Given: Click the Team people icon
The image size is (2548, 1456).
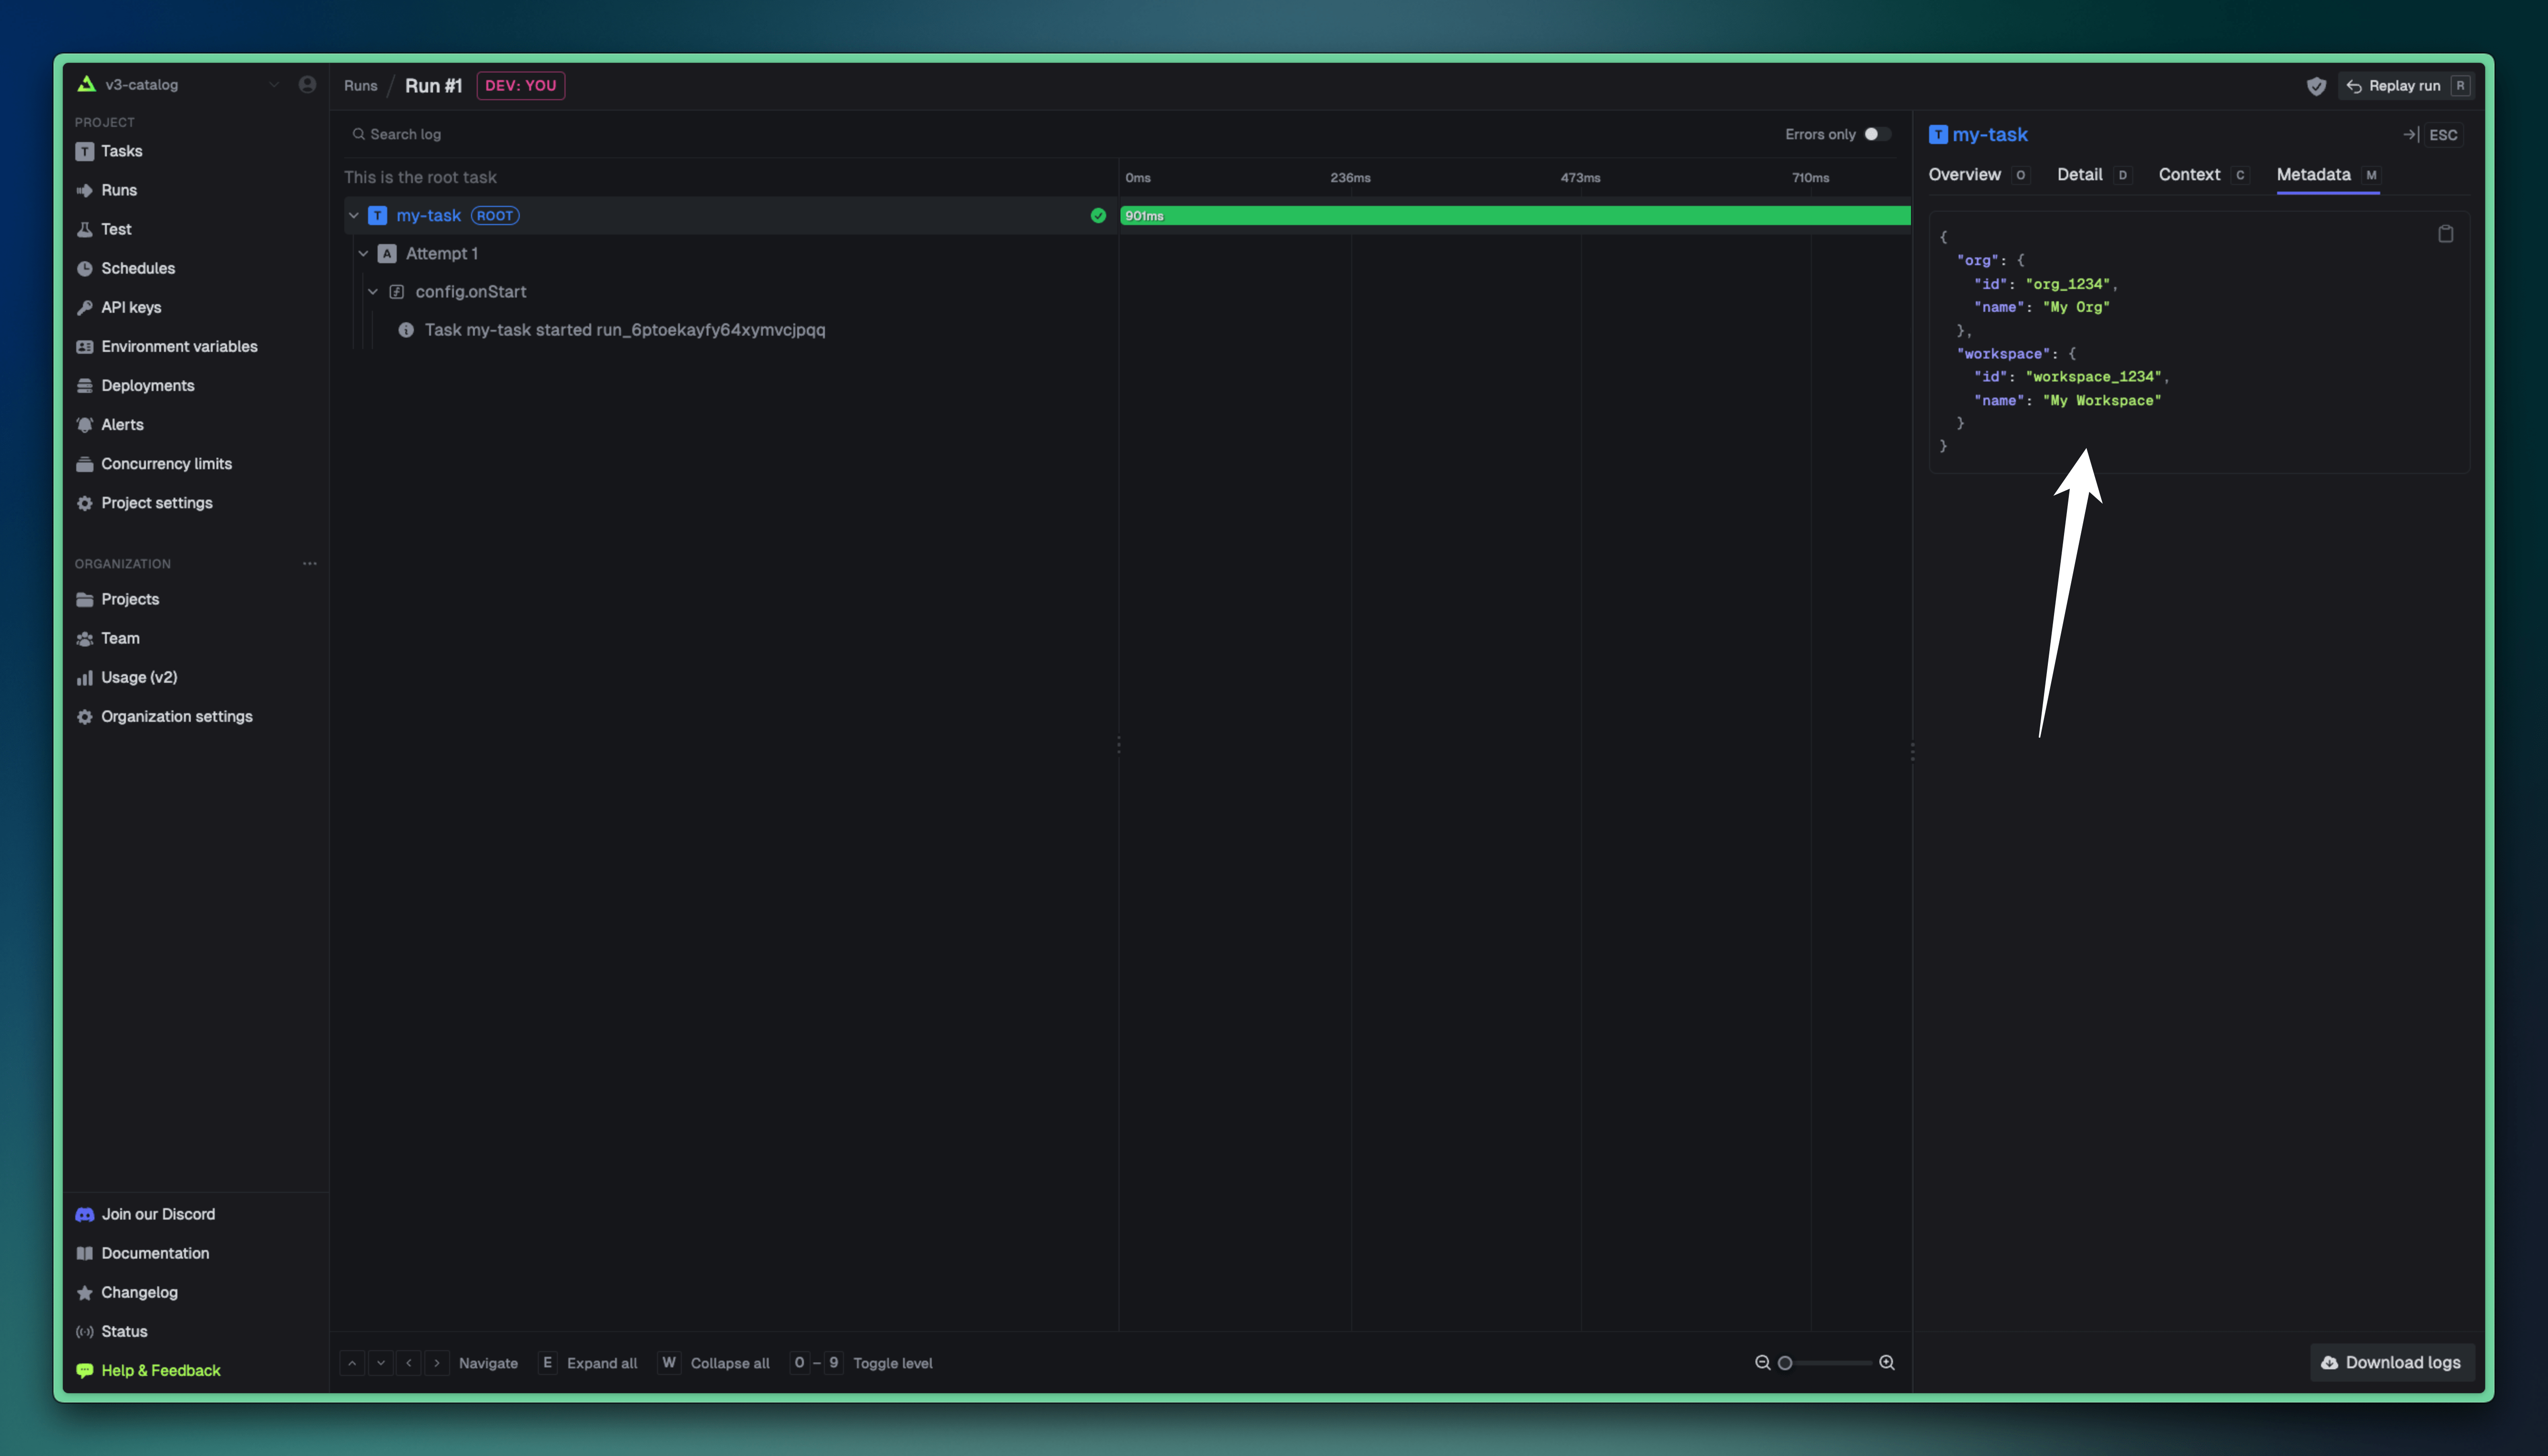Looking at the screenshot, I should pos(85,638).
